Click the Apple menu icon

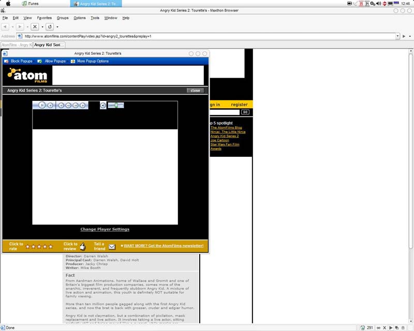(8, 4)
